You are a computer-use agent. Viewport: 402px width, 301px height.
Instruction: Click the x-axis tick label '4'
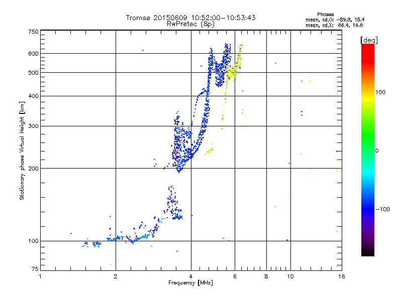(x=191, y=276)
